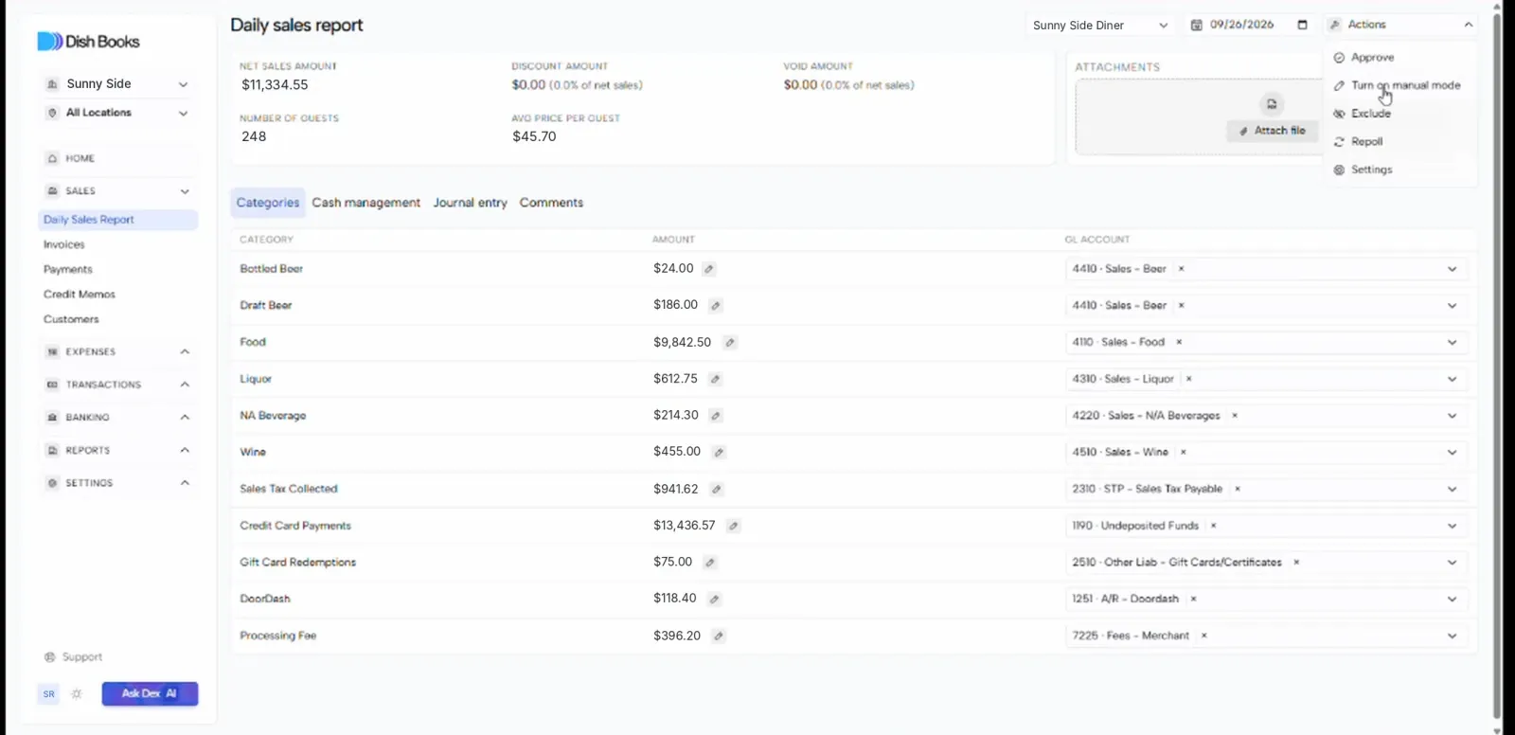The image size is (1515, 735).
Task: Toggle the light/dark theme sun icon
Action: 77,694
